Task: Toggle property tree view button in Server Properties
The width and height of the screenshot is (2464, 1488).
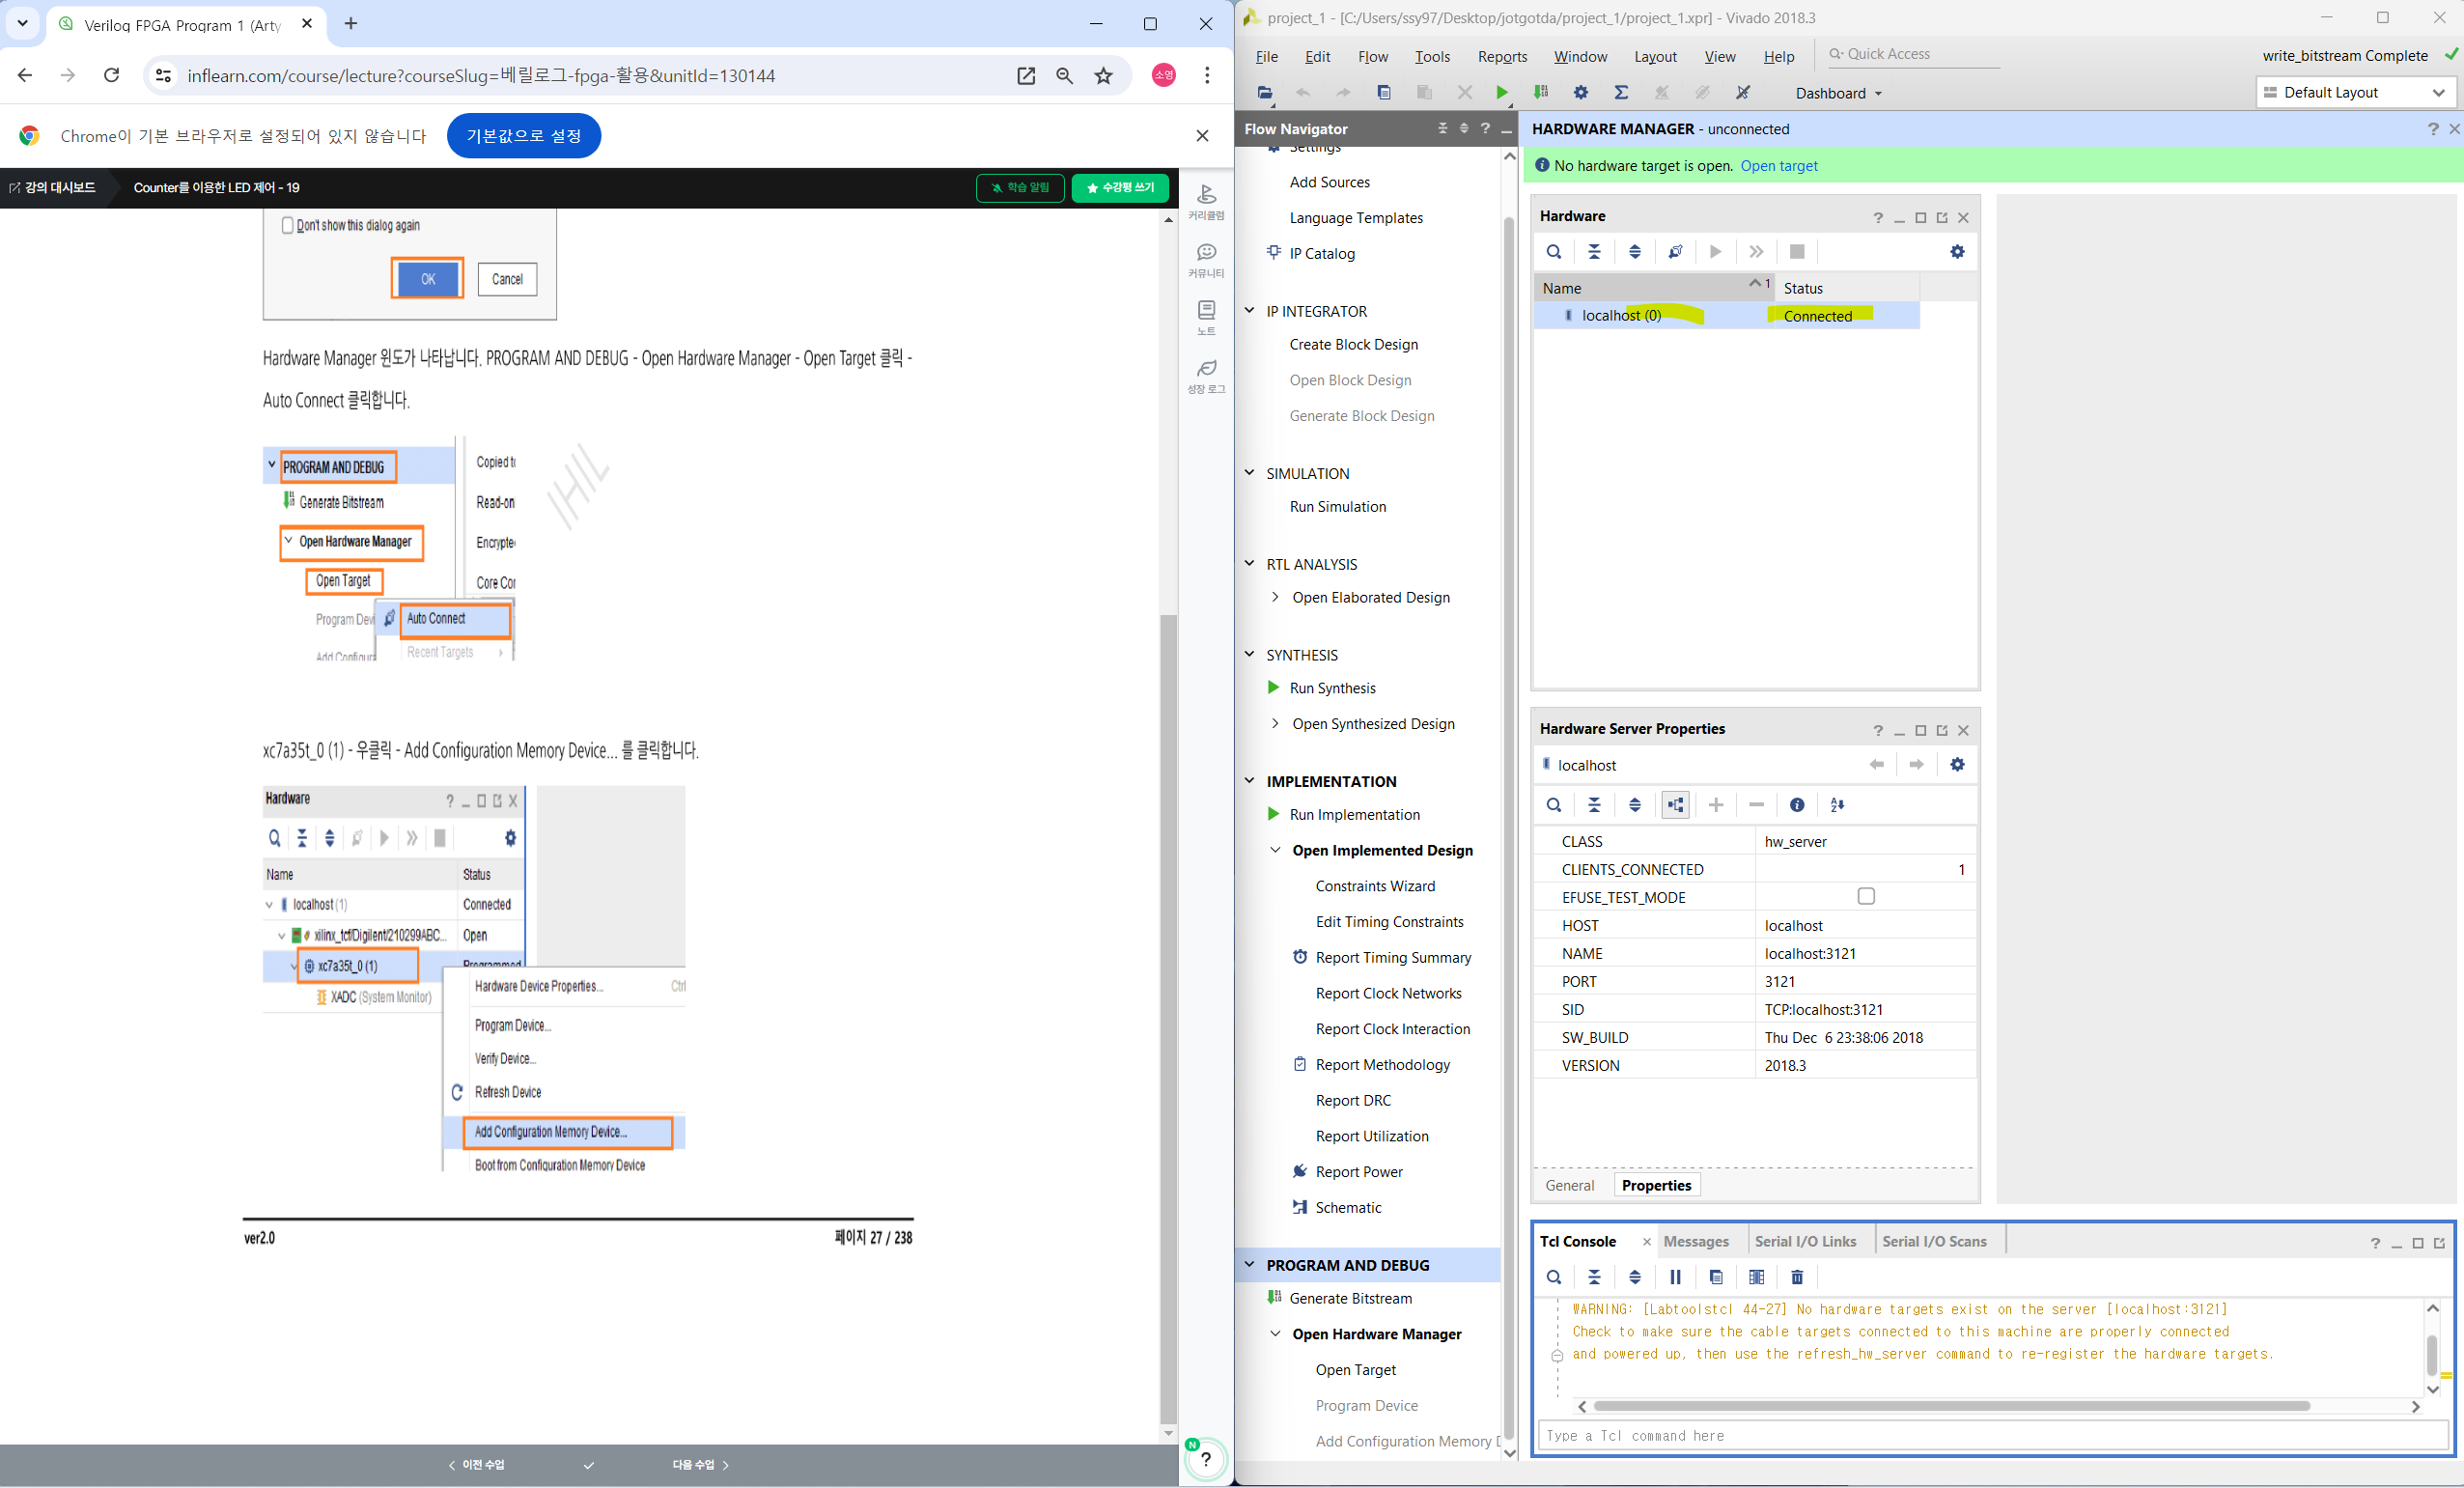Action: click(1675, 805)
